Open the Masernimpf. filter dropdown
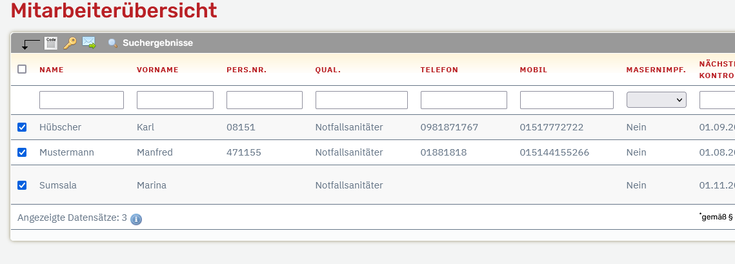Image resolution: width=735 pixels, height=264 pixels. pyautogui.click(x=656, y=100)
